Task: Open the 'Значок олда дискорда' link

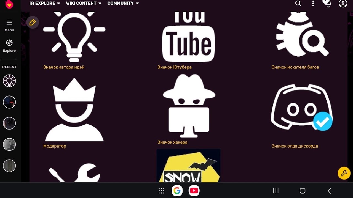Action: click(295, 146)
